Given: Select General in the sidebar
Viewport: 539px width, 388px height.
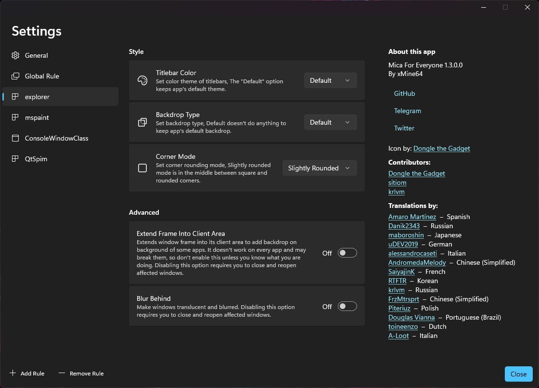Looking at the screenshot, I should (x=36, y=55).
